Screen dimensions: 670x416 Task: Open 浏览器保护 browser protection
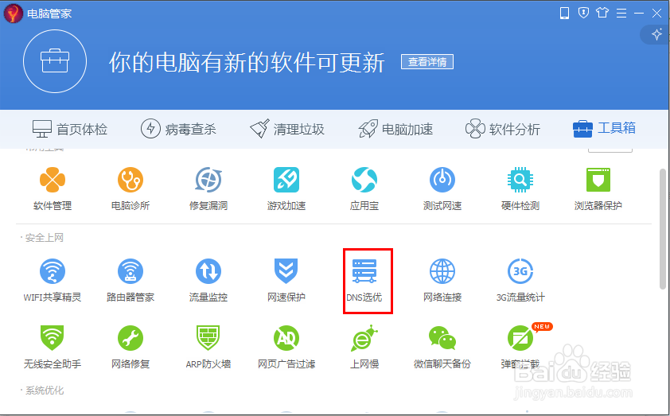click(x=598, y=189)
